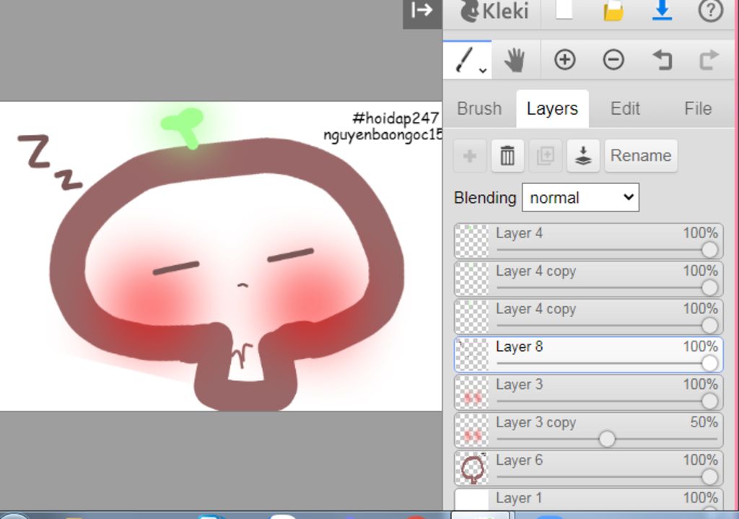The width and height of the screenshot is (739, 519).
Task: Select Layer 6 in the list
Action: pyautogui.click(x=588, y=468)
